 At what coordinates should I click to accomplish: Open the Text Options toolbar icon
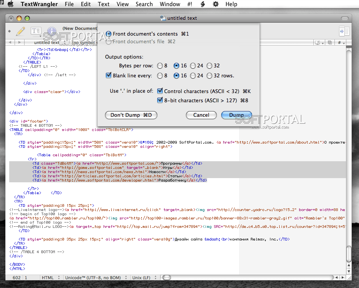36,31
